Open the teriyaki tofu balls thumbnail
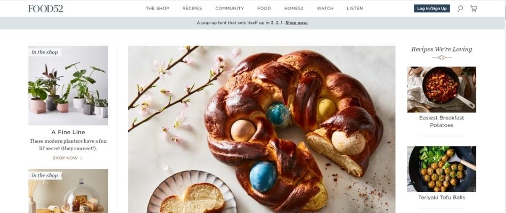Image resolution: width=506 pixels, height=213 pixels. [442, 169]
